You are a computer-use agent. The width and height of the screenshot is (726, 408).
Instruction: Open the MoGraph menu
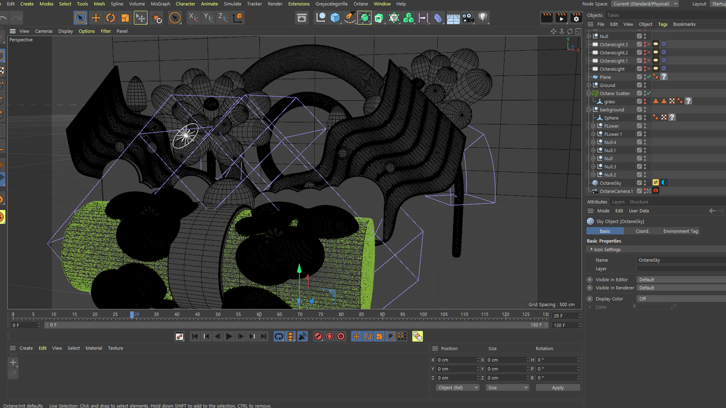(x=160, y=4)
